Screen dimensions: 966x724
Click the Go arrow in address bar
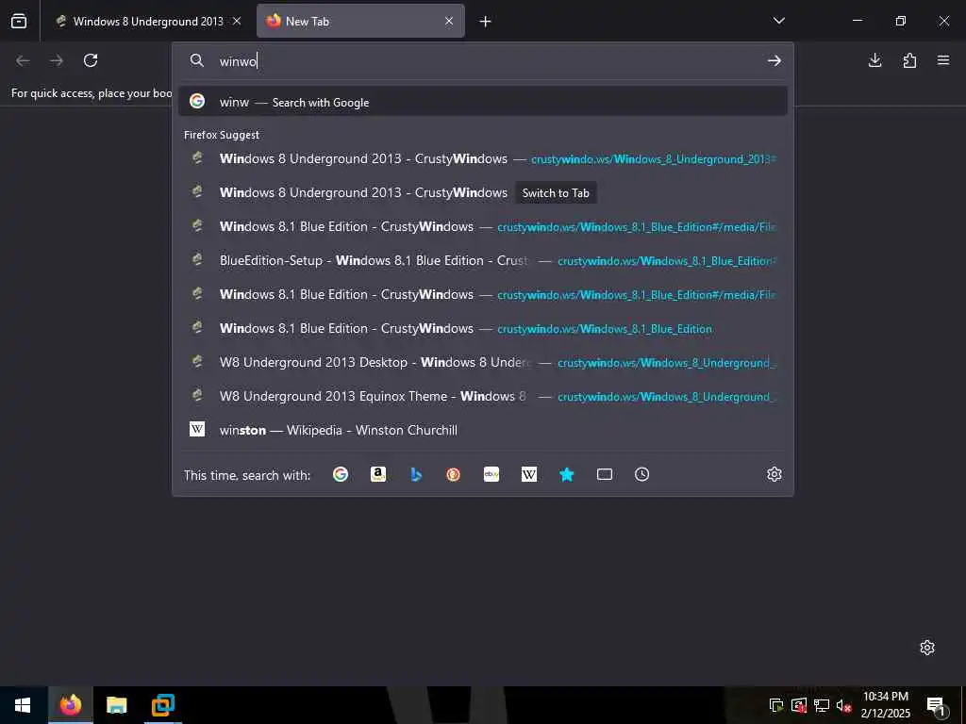click(774, 60)
